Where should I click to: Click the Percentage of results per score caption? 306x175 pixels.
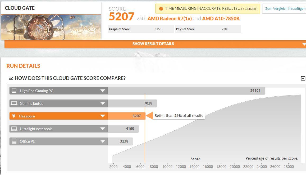[x=272, y=158]
